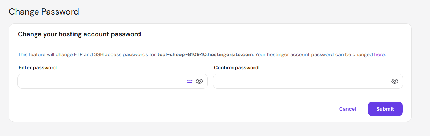
Task: Click the "Enter password" field label
Action: pos(37,67)
